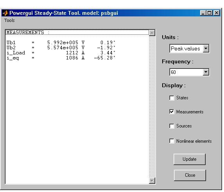Enable the Sources checkbox
This screenshot has width=224, height=192.
pos(172,126)
